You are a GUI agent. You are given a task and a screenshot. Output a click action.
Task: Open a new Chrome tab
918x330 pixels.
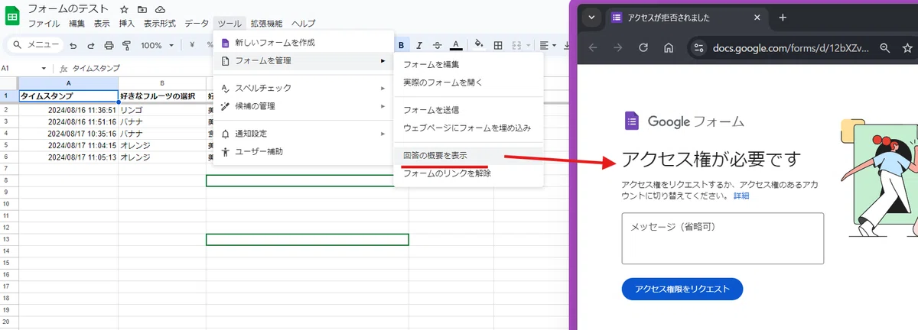783,18
